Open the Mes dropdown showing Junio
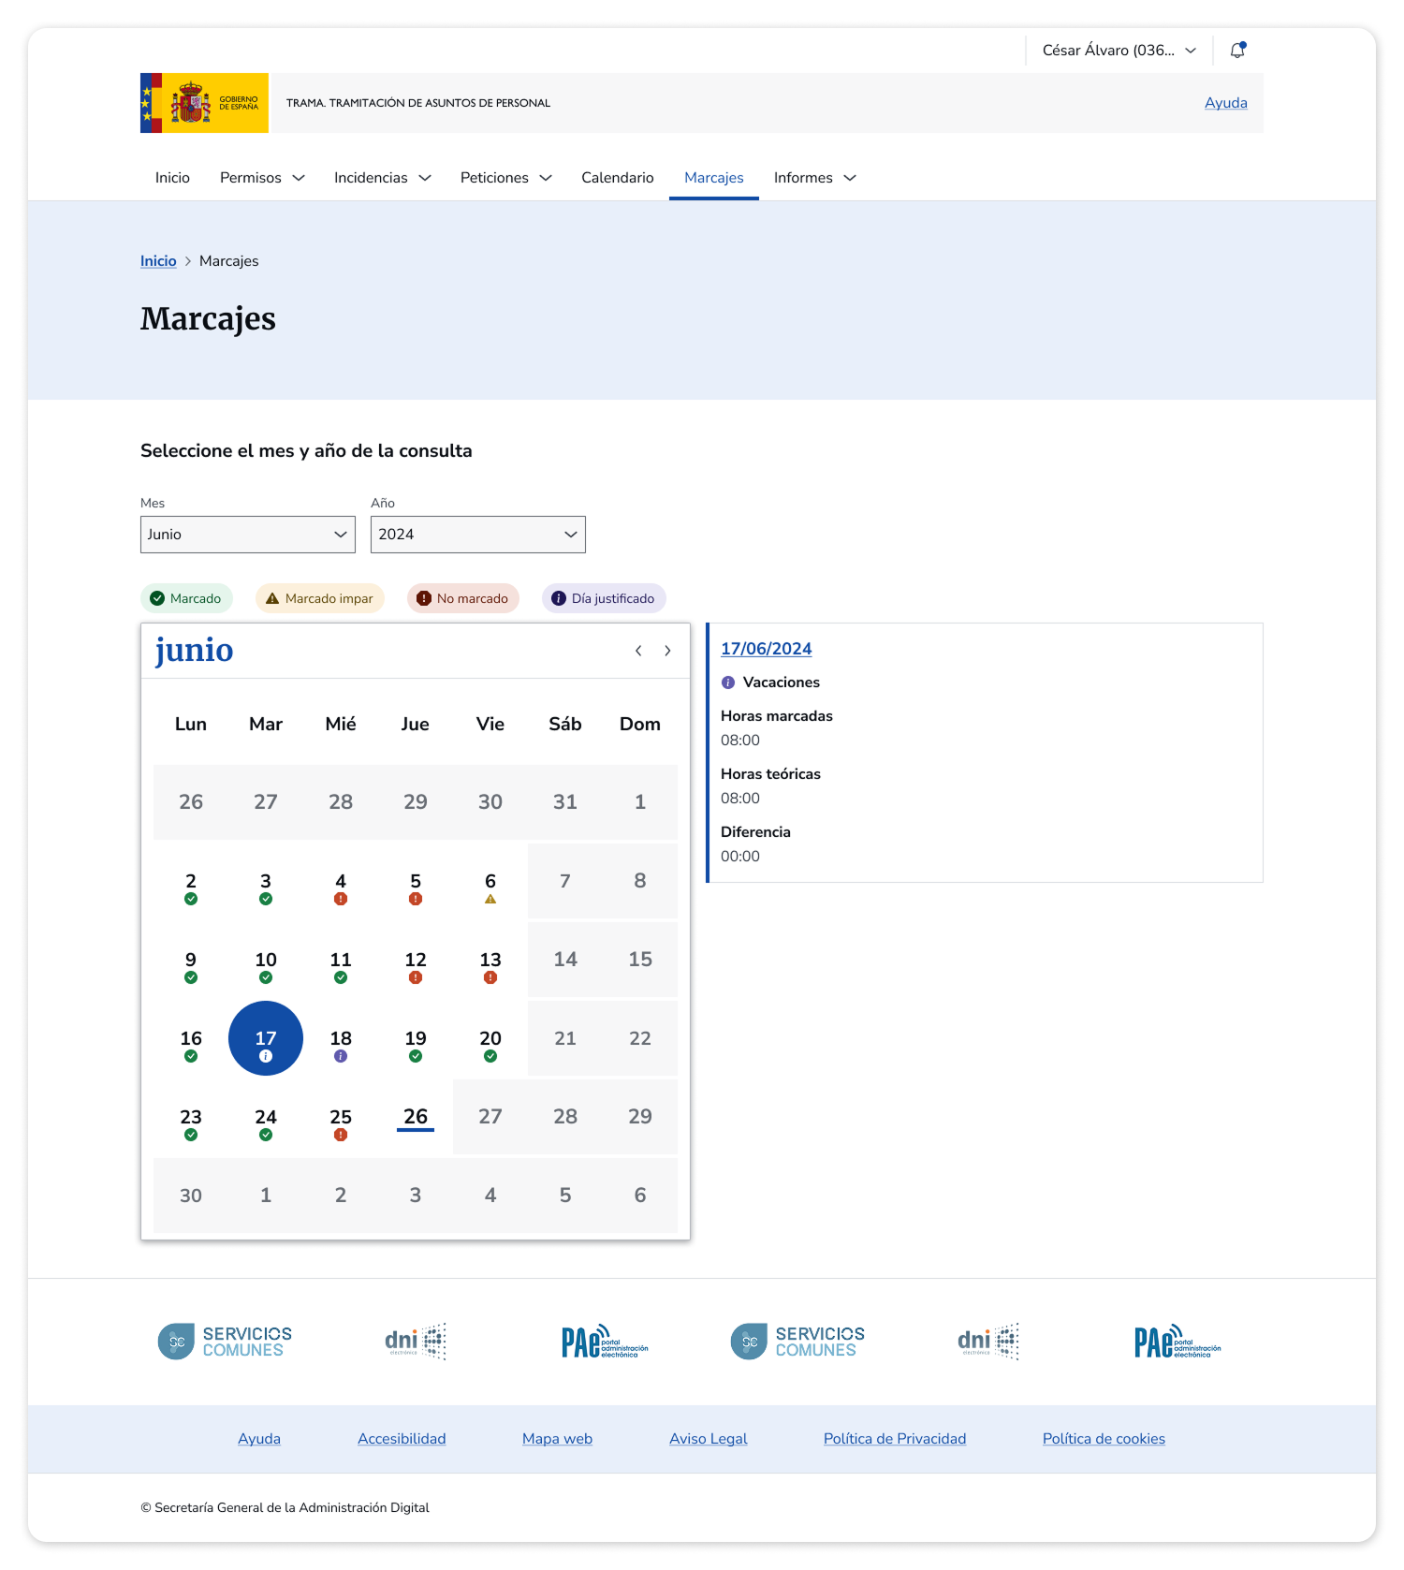The height and width of the screenshot is (1570, 1404). click(247, 535)
